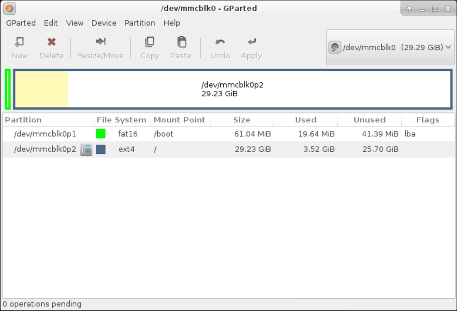Click the GParted window icon in titlebar
Screen dimensions: 457x311
point(10,8)
